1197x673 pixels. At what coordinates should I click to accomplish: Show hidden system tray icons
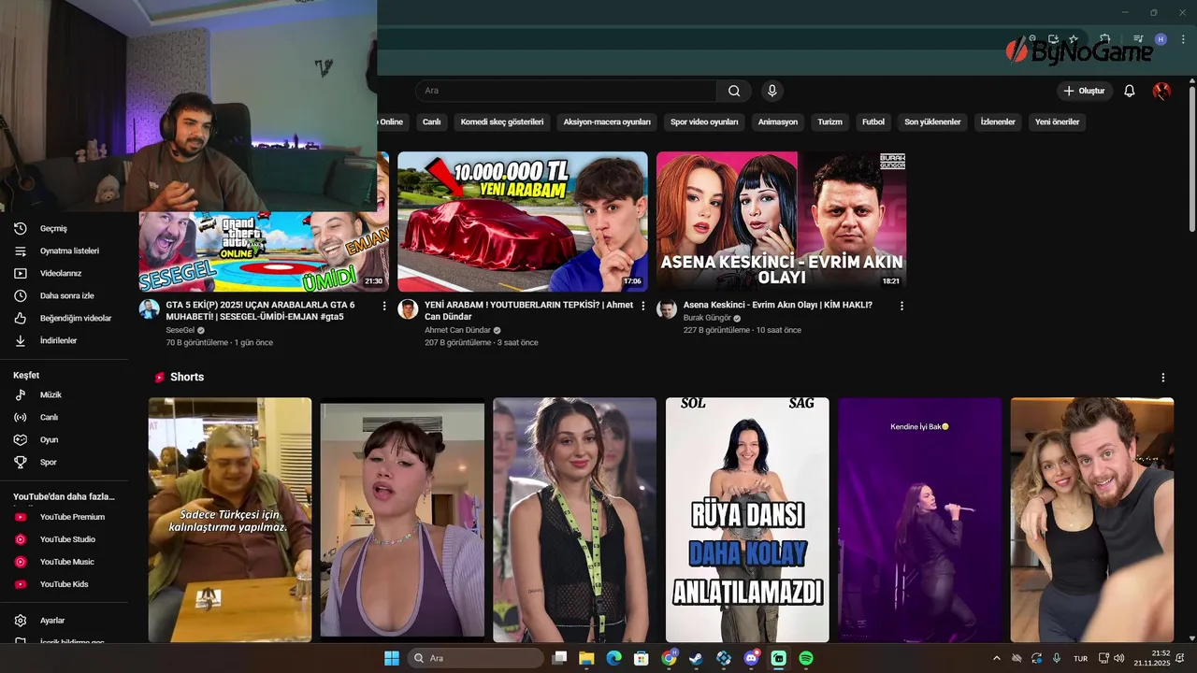click(x=996, y=658)
